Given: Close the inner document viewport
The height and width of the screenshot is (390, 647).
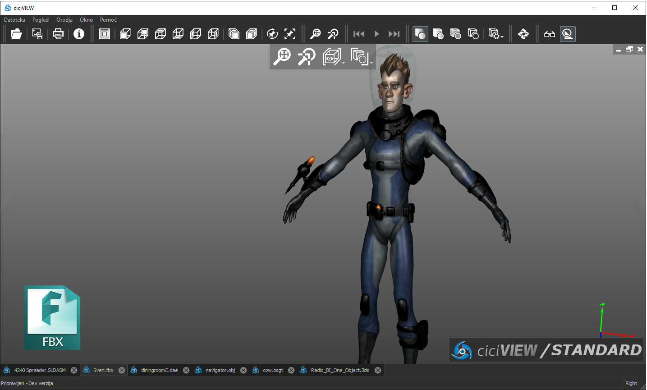Looking at the screenshot, I should click(x=640, y=49).
